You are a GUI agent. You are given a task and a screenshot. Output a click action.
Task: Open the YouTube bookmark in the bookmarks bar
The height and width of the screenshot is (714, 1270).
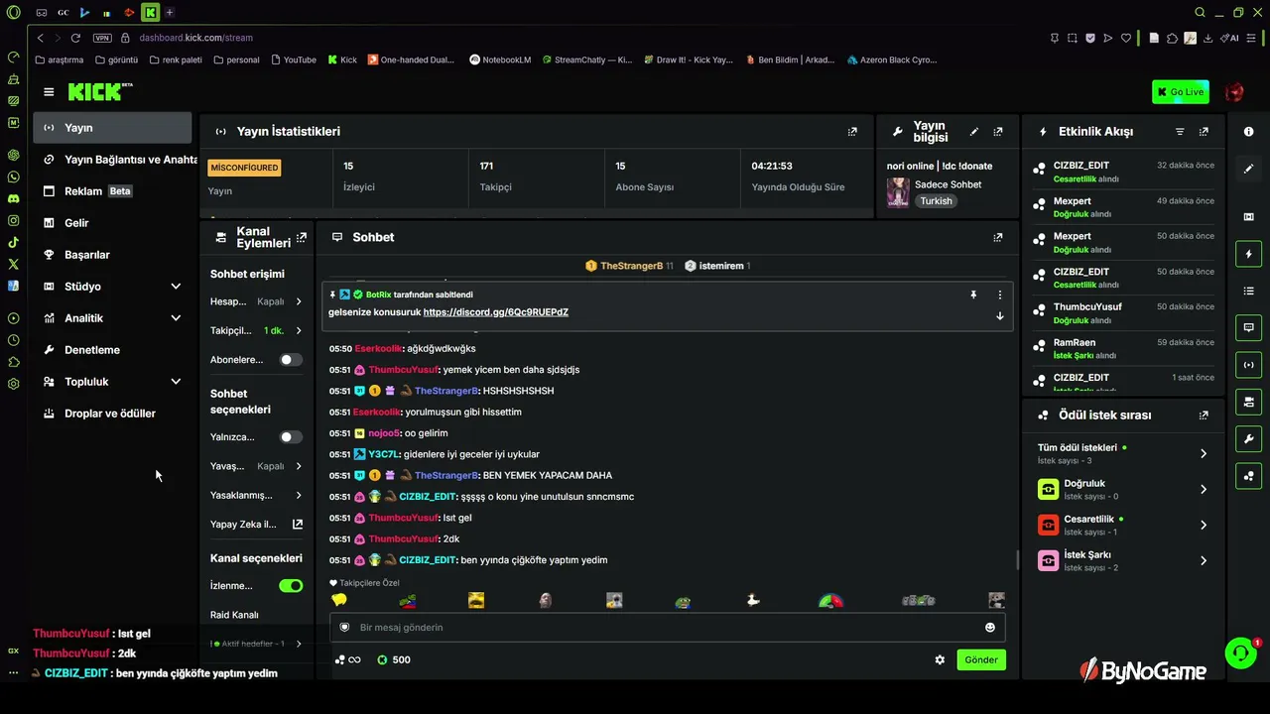[292, 59]
